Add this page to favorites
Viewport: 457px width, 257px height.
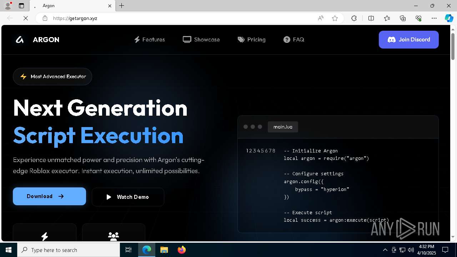point(335,18)
